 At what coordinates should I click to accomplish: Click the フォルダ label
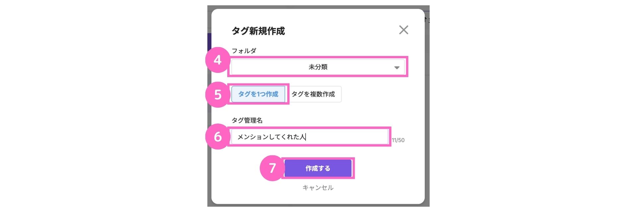(x=244, y=51)
